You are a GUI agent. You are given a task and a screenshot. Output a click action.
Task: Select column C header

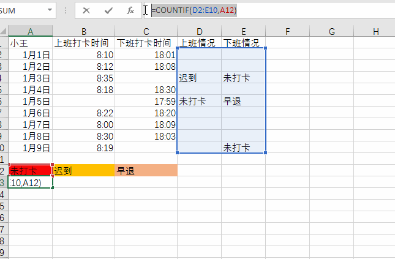click(x=146, y=31)
